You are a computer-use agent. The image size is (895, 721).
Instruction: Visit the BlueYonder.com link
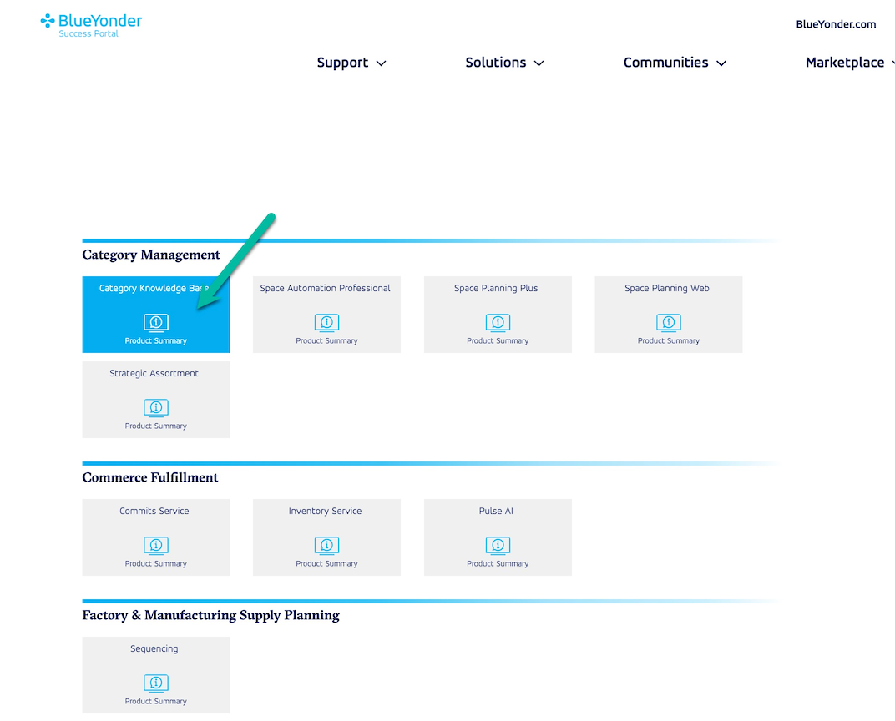(836, 24)
